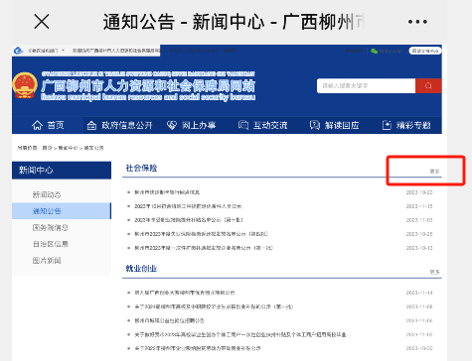Open the 社会保险 notice dated 2023-11-15
472x361 pixels.
tap(188, 206)
